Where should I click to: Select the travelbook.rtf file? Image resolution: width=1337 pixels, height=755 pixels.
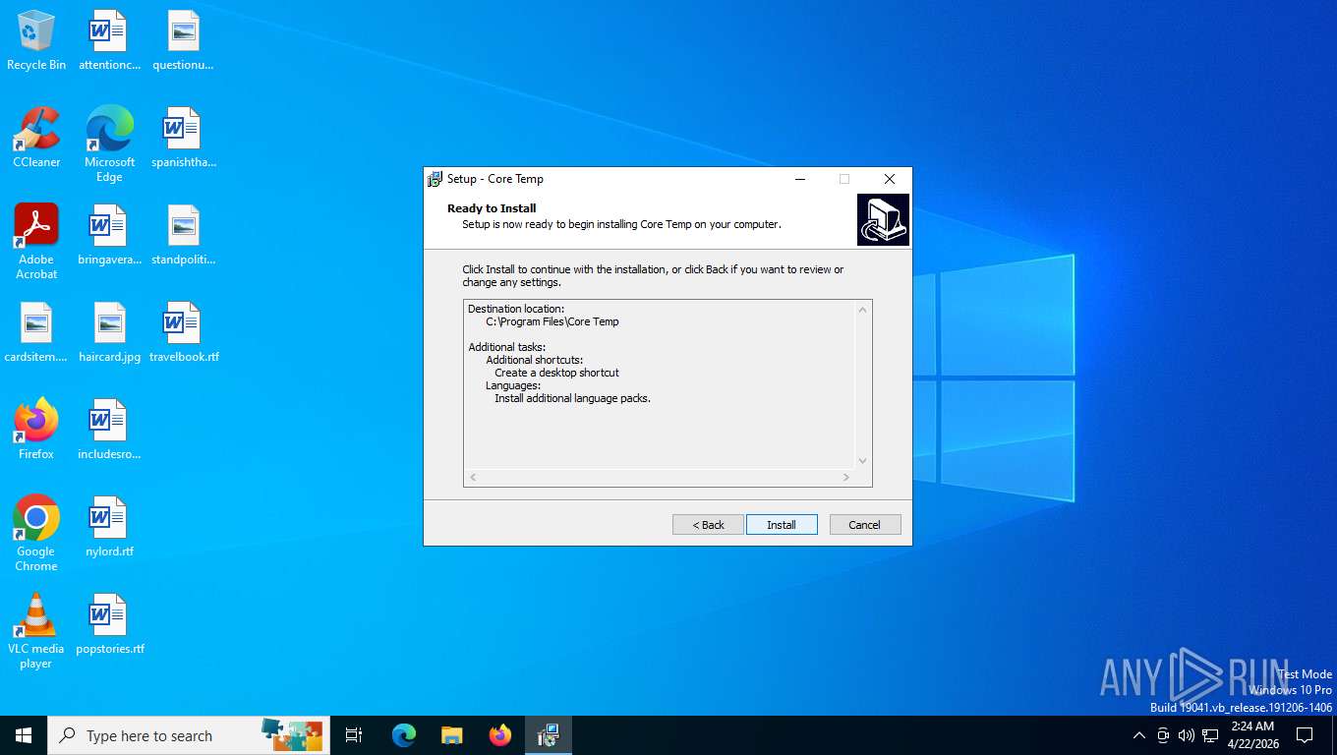click(x=183, y=332)
